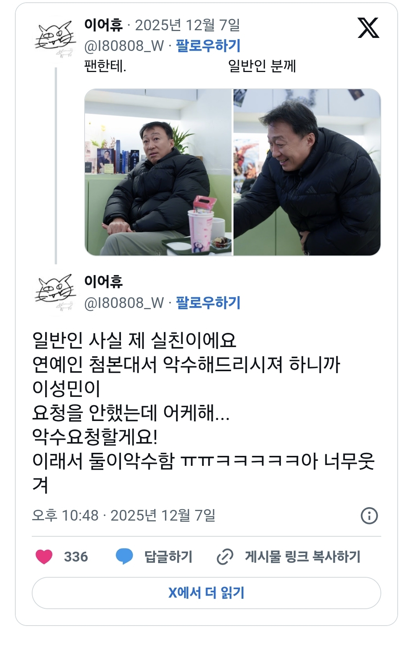
Task: Like the tweet using the pink heart icon
Action: point(44,557)
